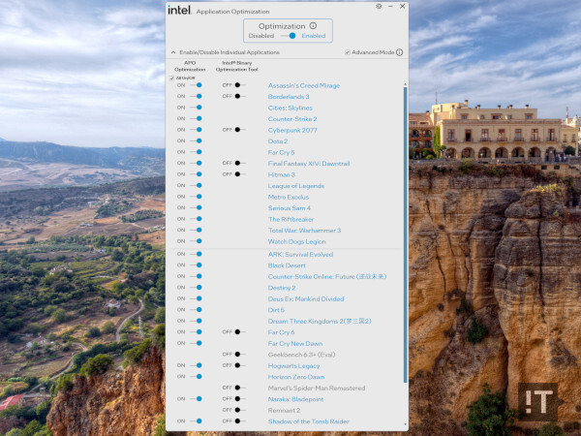Click the application list vertical scrollbar

point(405,234)
